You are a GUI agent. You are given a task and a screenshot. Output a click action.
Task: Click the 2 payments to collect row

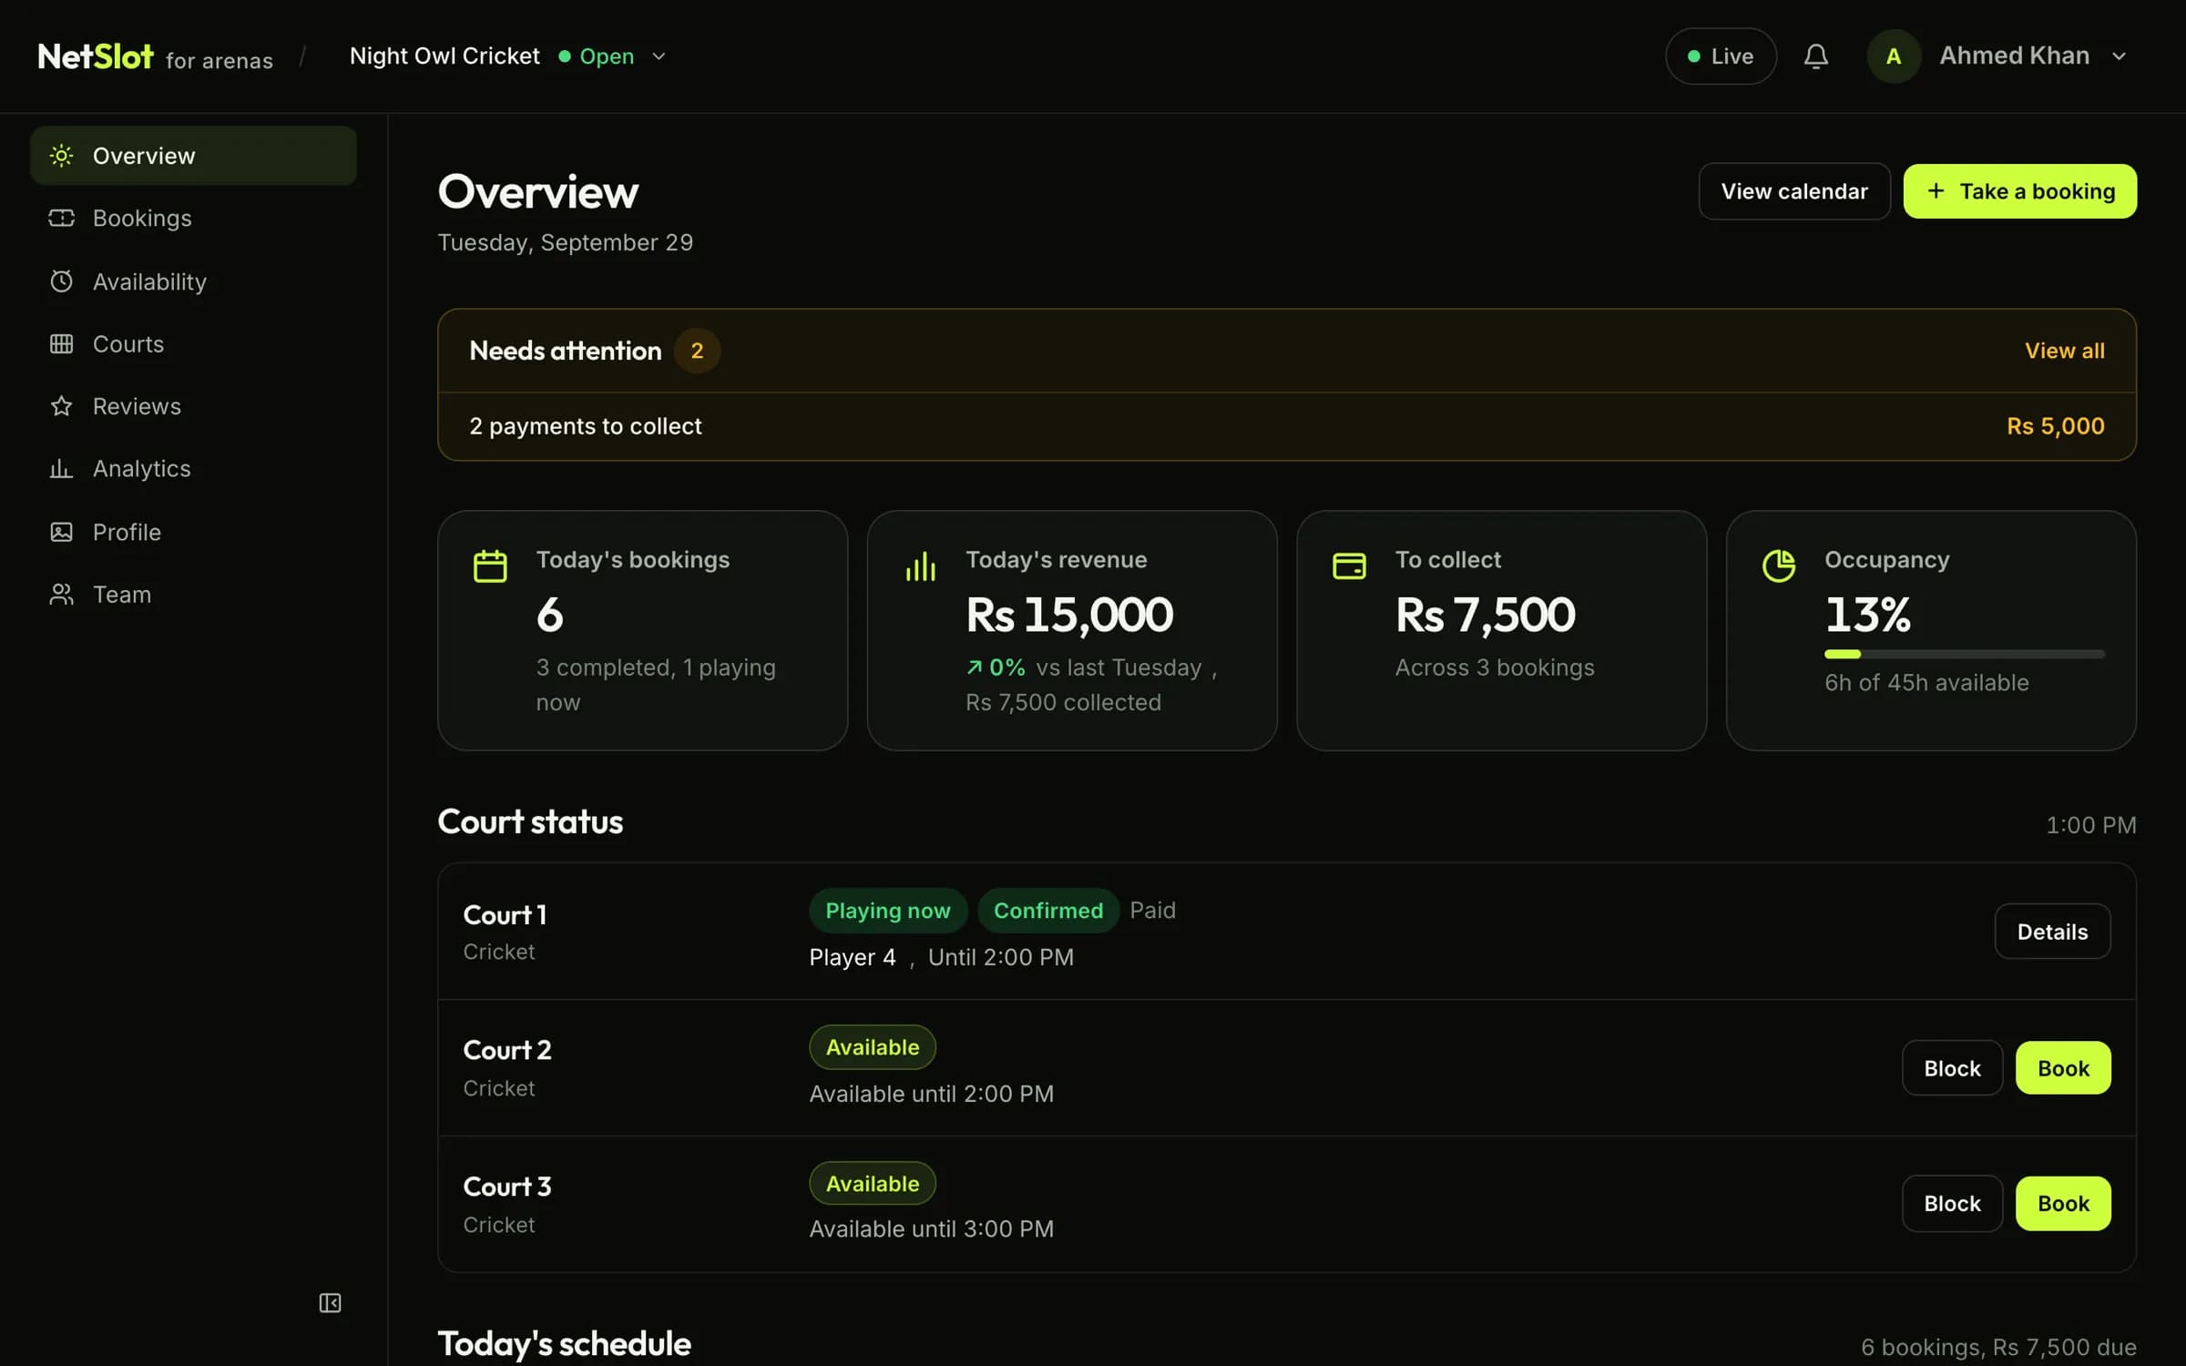[1286, 426]
